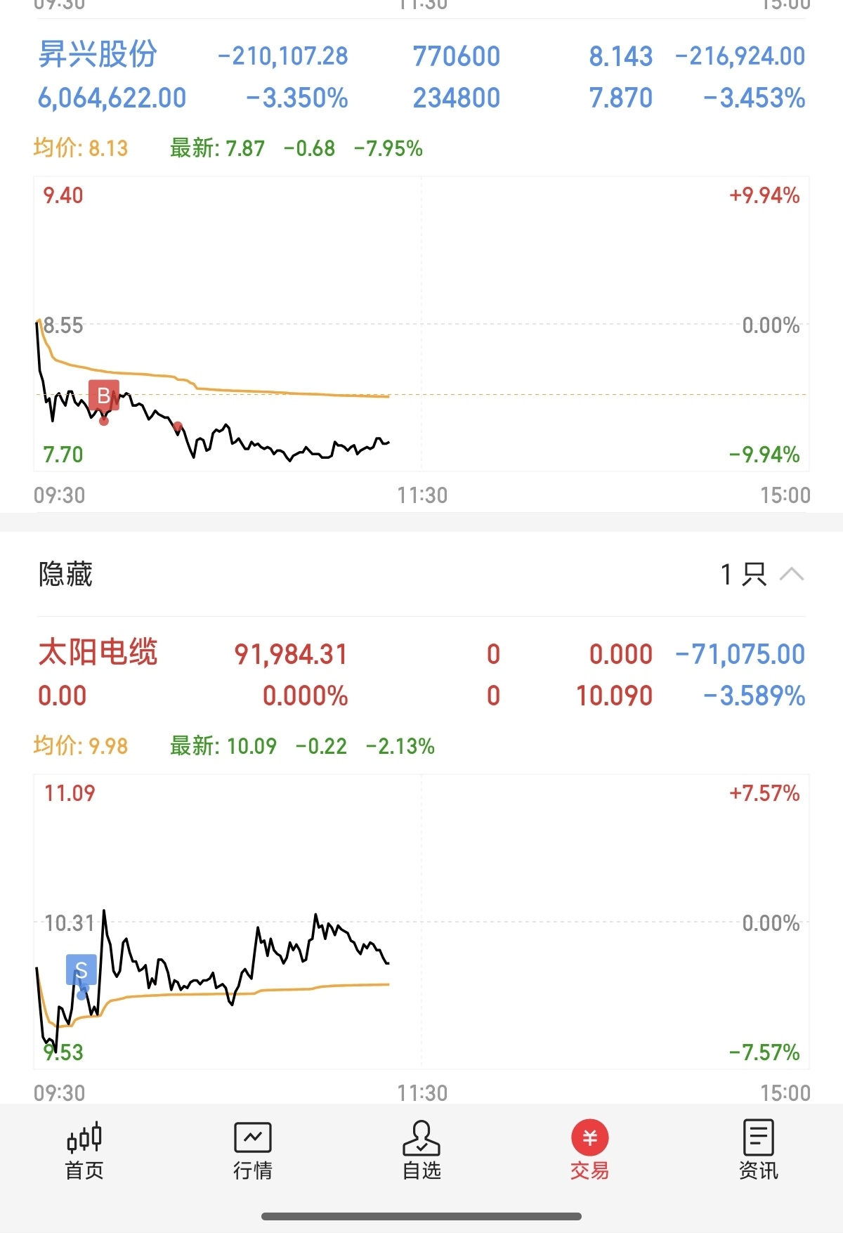Viewport: 843px width, 1233px height.
Task: Open the 首页 home candlestick icon
Action: [x=84, y=1137]
